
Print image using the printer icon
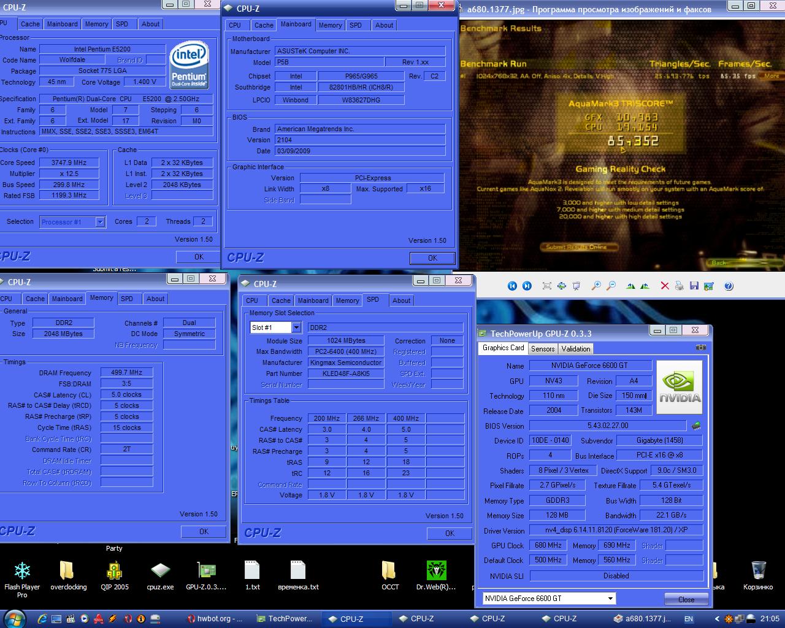680,286
